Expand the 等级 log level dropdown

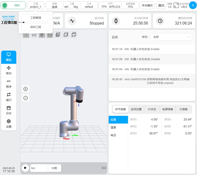click(171, 37)
